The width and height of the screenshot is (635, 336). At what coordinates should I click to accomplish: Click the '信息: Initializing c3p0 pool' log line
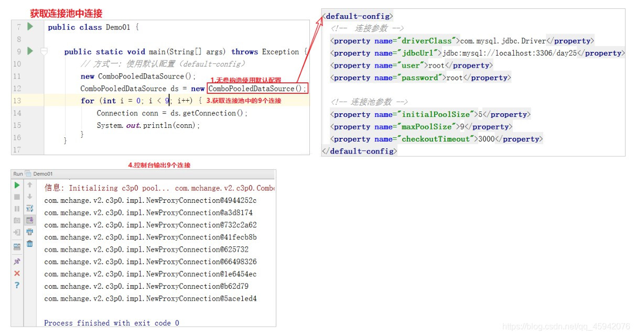(159, 188)
